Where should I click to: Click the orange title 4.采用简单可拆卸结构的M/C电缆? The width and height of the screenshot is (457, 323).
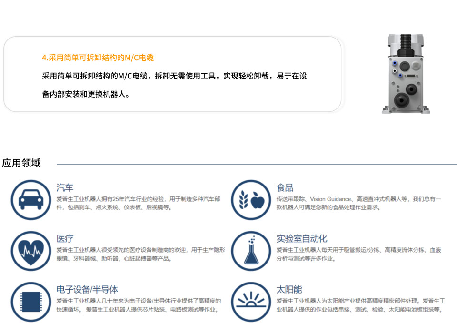coord(98,58)
